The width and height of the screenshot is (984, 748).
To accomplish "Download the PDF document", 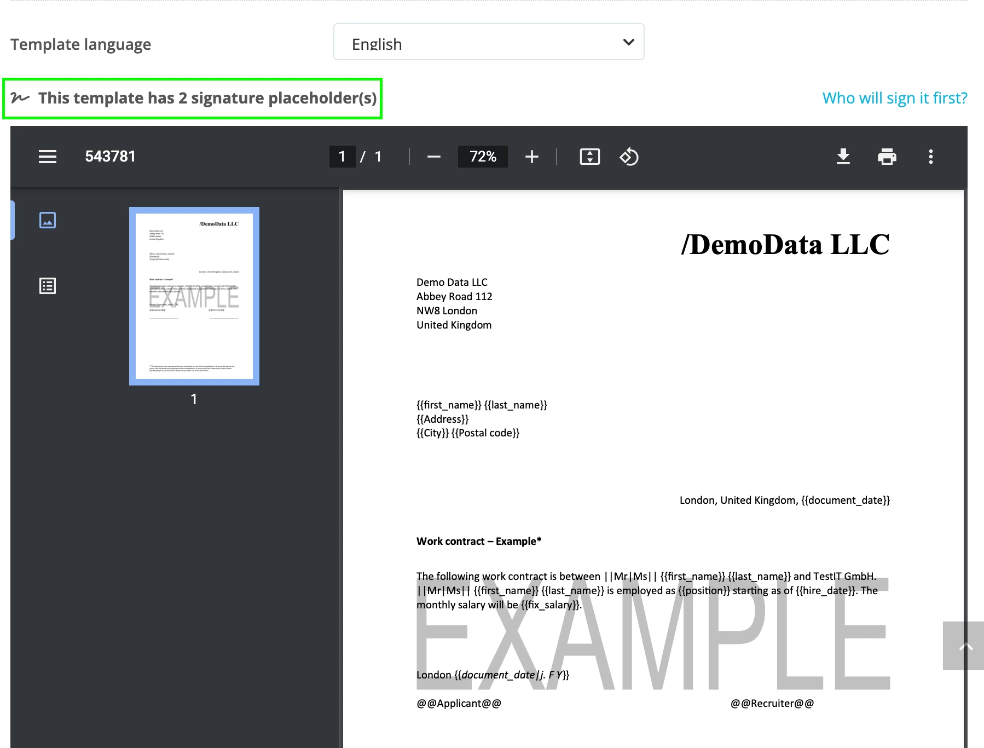I will click(x=843, y=157).
